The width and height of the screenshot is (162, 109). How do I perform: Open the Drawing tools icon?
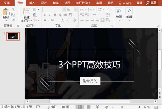119,11
